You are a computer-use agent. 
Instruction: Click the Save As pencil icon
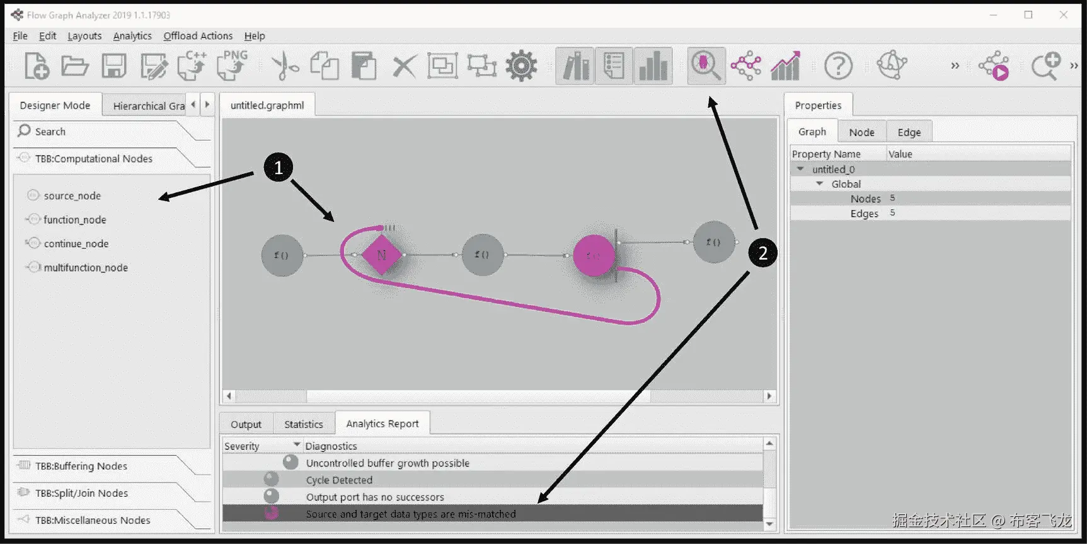pyautogui.click(x=154, y=66)
